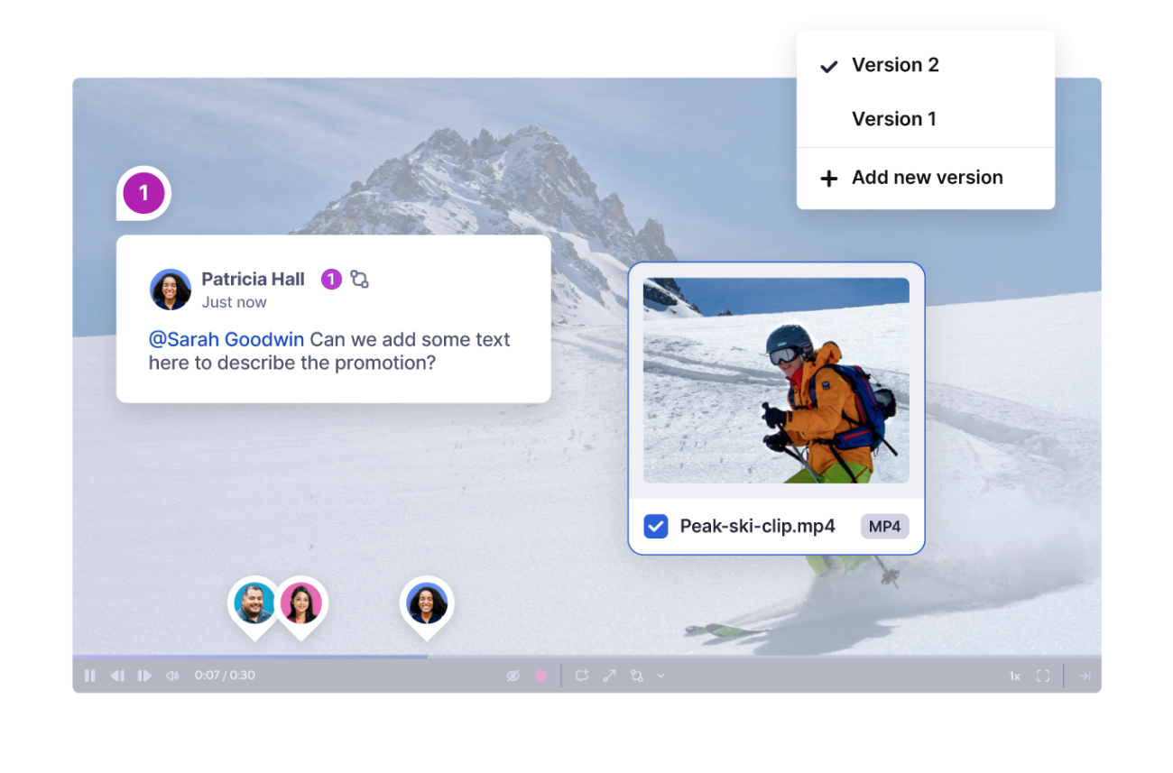Open the @Sarah Goodwin mention
Screen dimensions: 1173x773
tap(226, 340)
